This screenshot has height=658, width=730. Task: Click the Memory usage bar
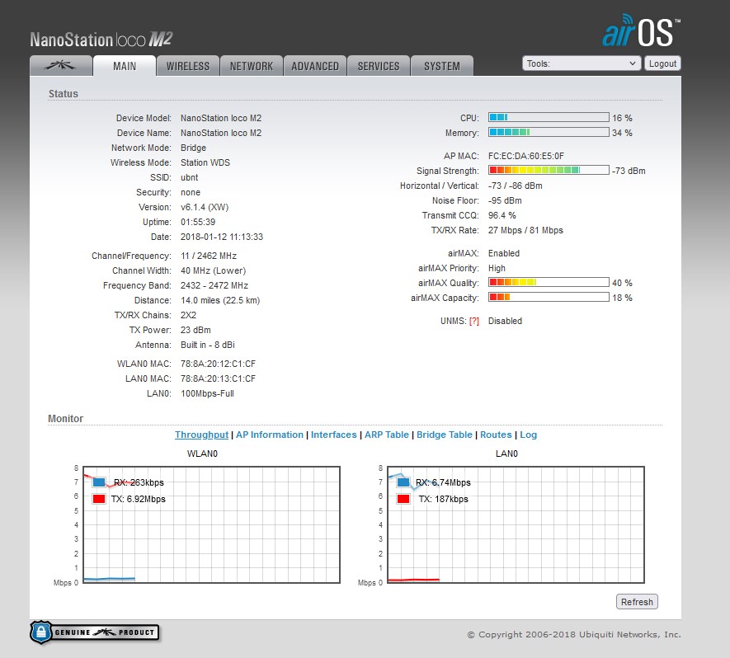pyautogui.click(x=549, y=132)
